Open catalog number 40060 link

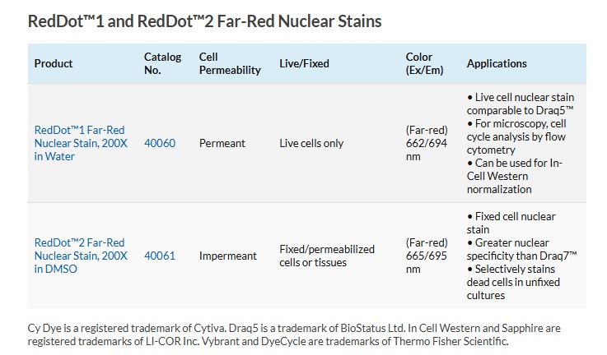click(x=160, y=143)
